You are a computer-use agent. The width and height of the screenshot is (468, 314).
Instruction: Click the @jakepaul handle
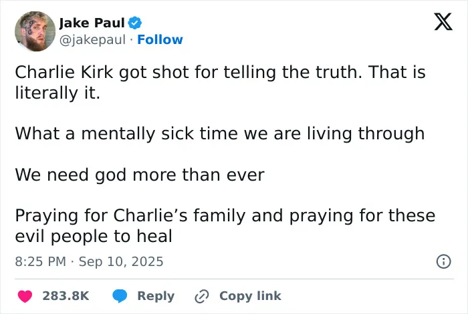click(x=92, y=39)
